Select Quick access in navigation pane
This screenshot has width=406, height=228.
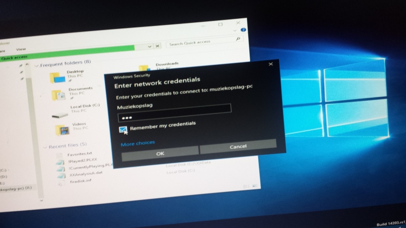[14, 58]
